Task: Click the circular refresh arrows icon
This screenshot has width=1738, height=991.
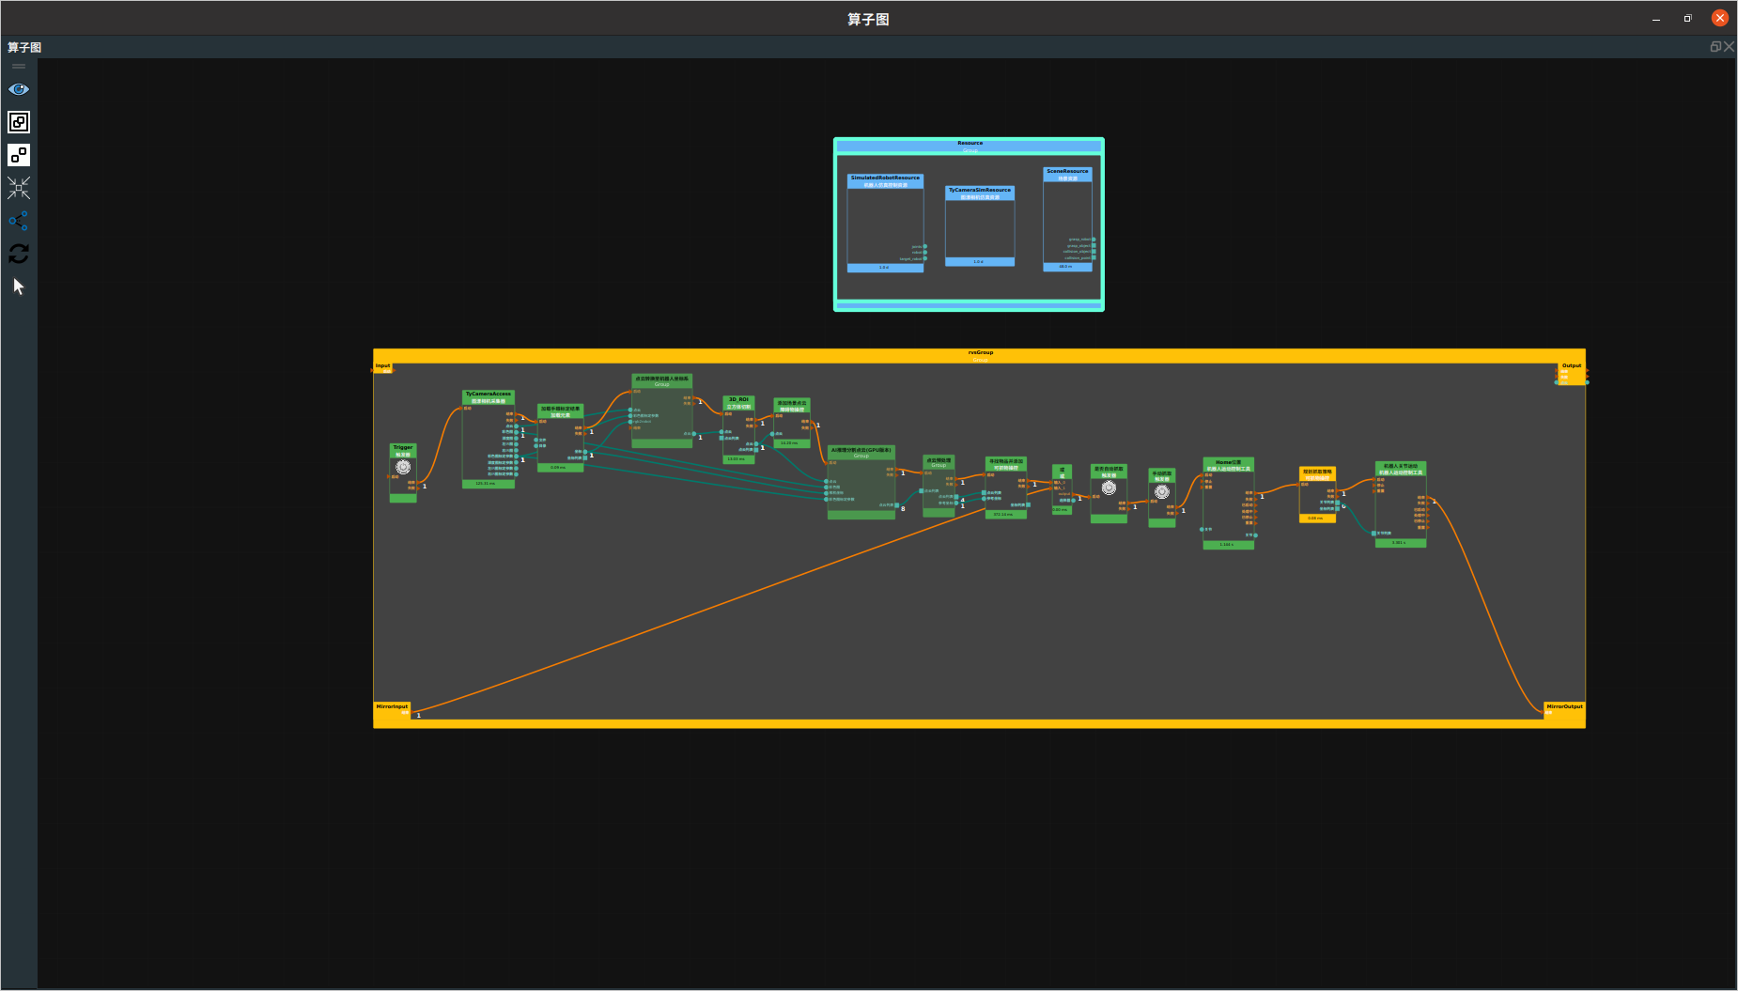Action: [19, 254]
